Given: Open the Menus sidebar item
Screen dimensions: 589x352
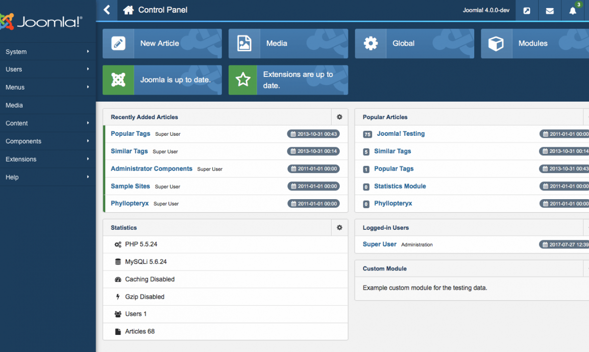Looking at the screenshot, I should 48,87.
